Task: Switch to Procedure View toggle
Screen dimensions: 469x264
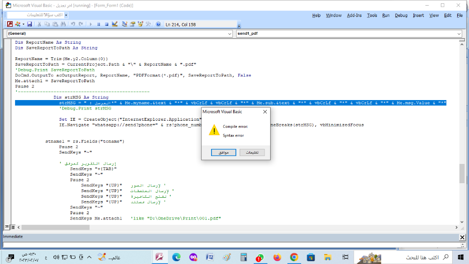Action: [x=7, y=227]
